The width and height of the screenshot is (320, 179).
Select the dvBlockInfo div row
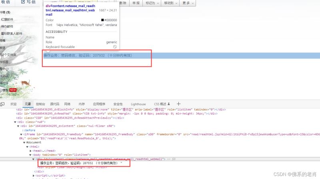coord(121,110)
